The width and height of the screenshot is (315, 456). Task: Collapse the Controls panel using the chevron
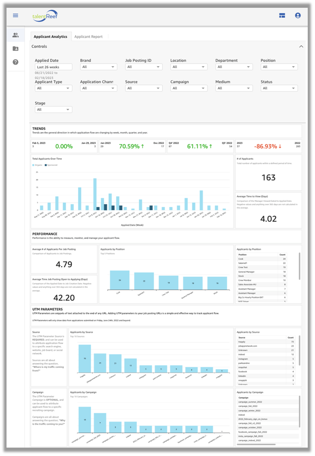click(301, 46)
